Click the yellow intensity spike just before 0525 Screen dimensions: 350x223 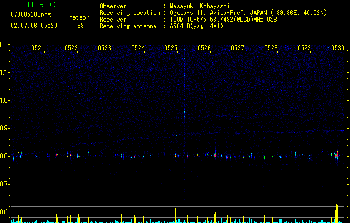point(175,215)
